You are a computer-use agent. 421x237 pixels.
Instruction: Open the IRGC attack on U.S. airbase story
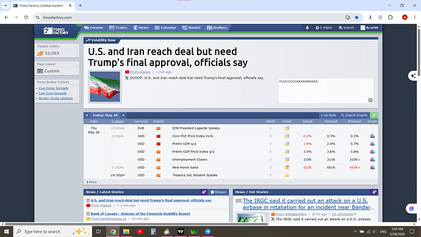[x=308, y=204]
